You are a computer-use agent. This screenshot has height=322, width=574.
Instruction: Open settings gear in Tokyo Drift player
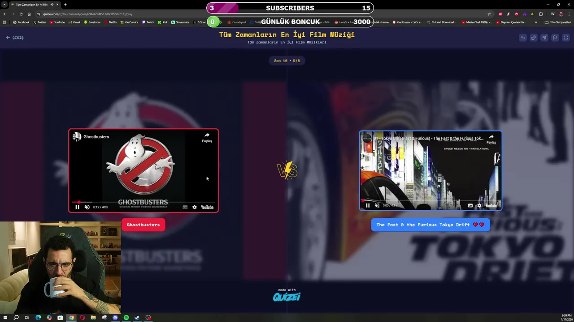point(479,205)
